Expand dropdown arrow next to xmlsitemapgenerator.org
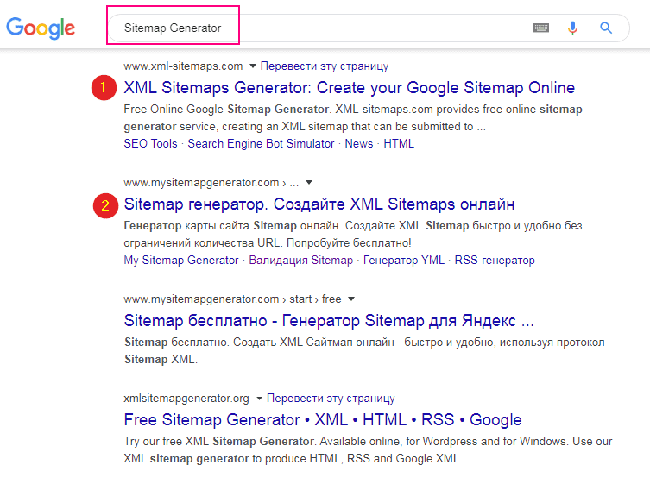Viewport: 650px width, 484px height. coord(259,399)
